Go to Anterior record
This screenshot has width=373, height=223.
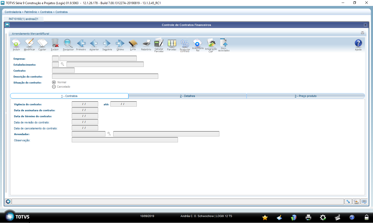(x=94, y=45)
